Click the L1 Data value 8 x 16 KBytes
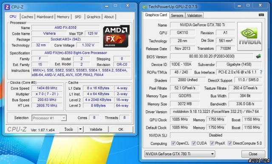This screenshot has width=272, height=164. [98, 88]
